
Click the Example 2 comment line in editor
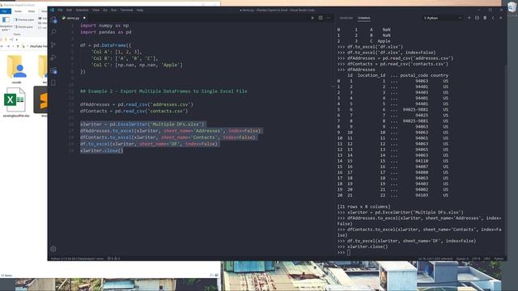(163, 91)
